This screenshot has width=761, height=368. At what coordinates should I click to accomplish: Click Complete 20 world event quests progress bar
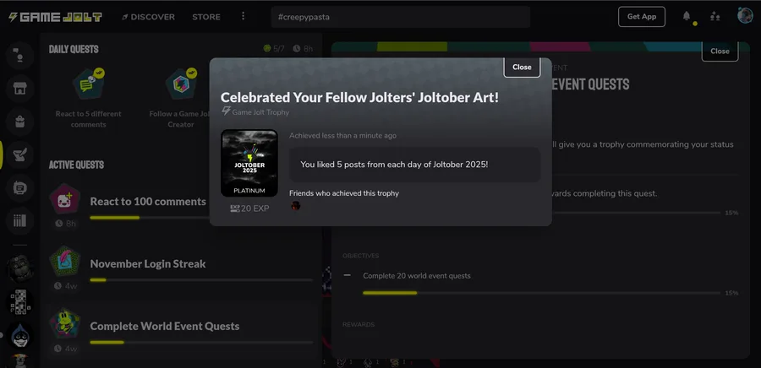(x=542, y=293)
